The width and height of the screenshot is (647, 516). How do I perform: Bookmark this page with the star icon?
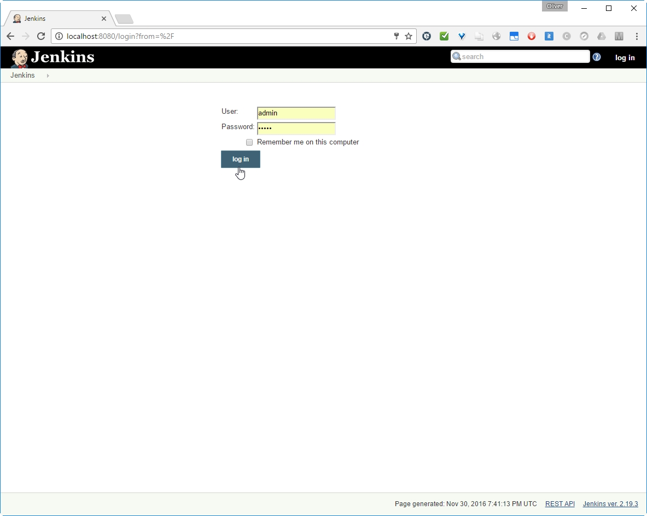(x=409, y=36)
